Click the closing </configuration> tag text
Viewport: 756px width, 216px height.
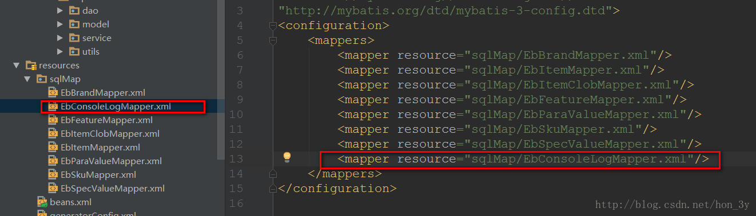(337, 188)
